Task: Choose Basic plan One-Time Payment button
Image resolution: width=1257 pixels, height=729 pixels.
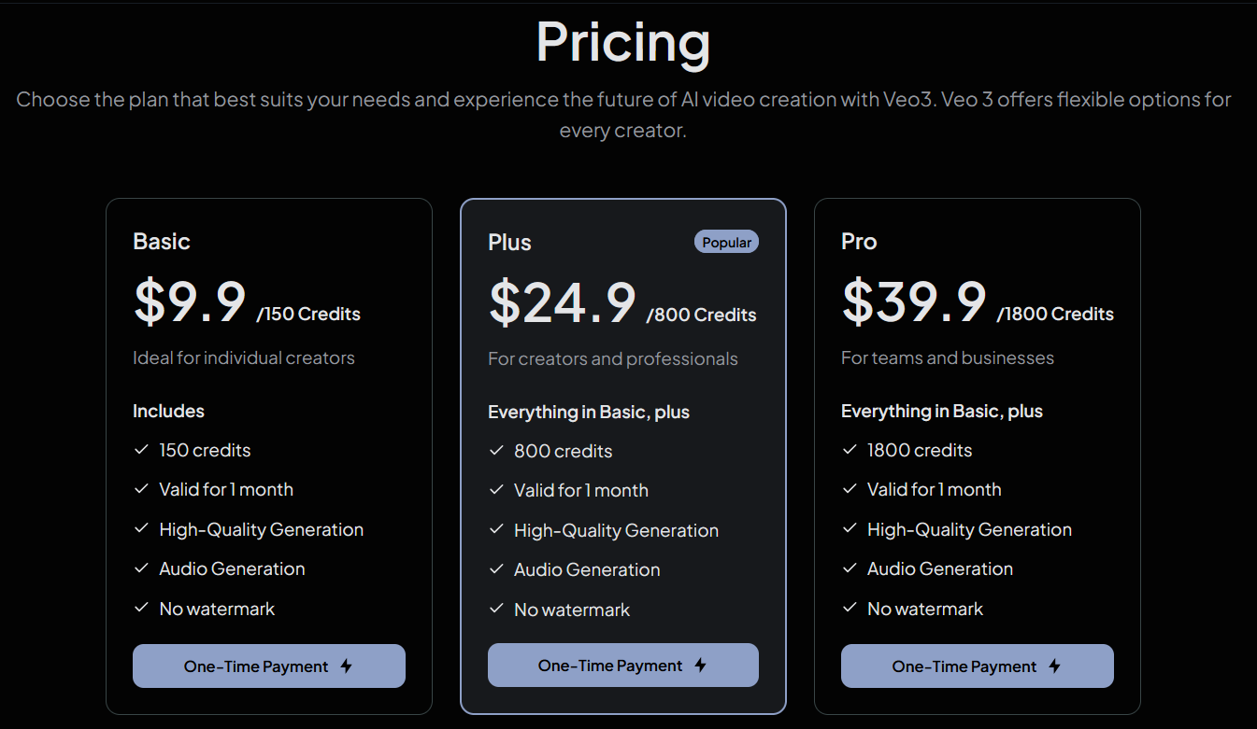Action: pos(269,666)
